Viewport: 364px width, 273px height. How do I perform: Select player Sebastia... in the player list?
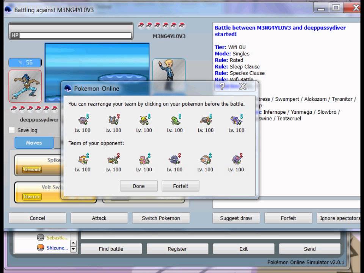(57, 237)
